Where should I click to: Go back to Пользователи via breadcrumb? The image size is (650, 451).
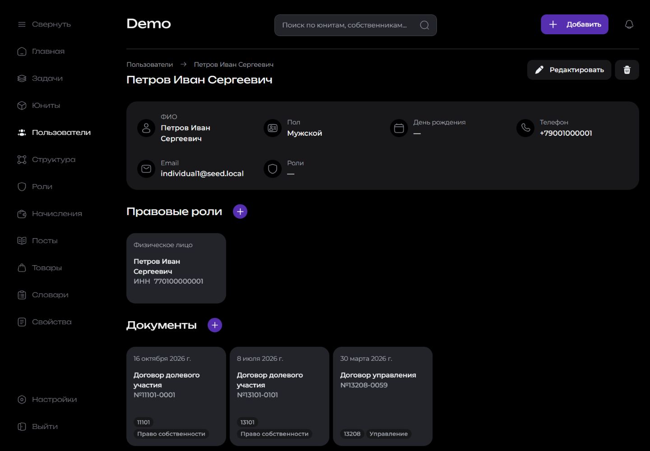pos(149,64)
